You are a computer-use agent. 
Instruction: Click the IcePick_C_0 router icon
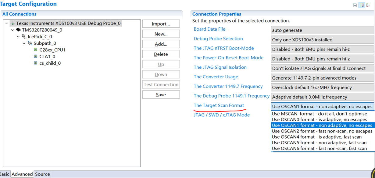point(24,37)
